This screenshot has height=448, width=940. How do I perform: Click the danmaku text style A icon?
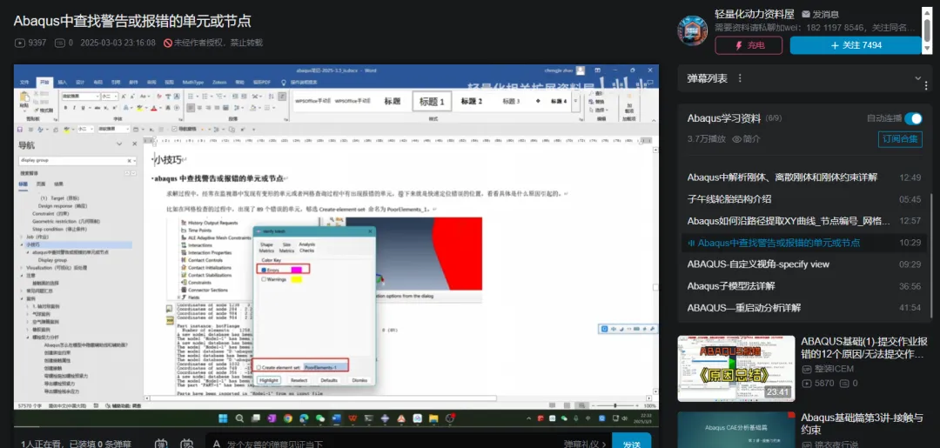217,444
